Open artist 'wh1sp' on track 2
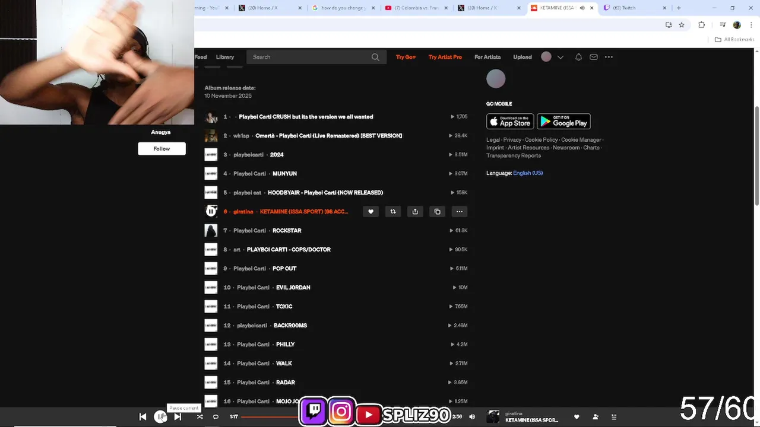Screen dimensions: 760x427 pos(241,136)
